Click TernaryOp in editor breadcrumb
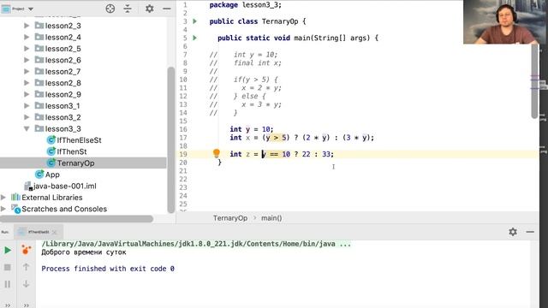 click(x=230, y=218)
